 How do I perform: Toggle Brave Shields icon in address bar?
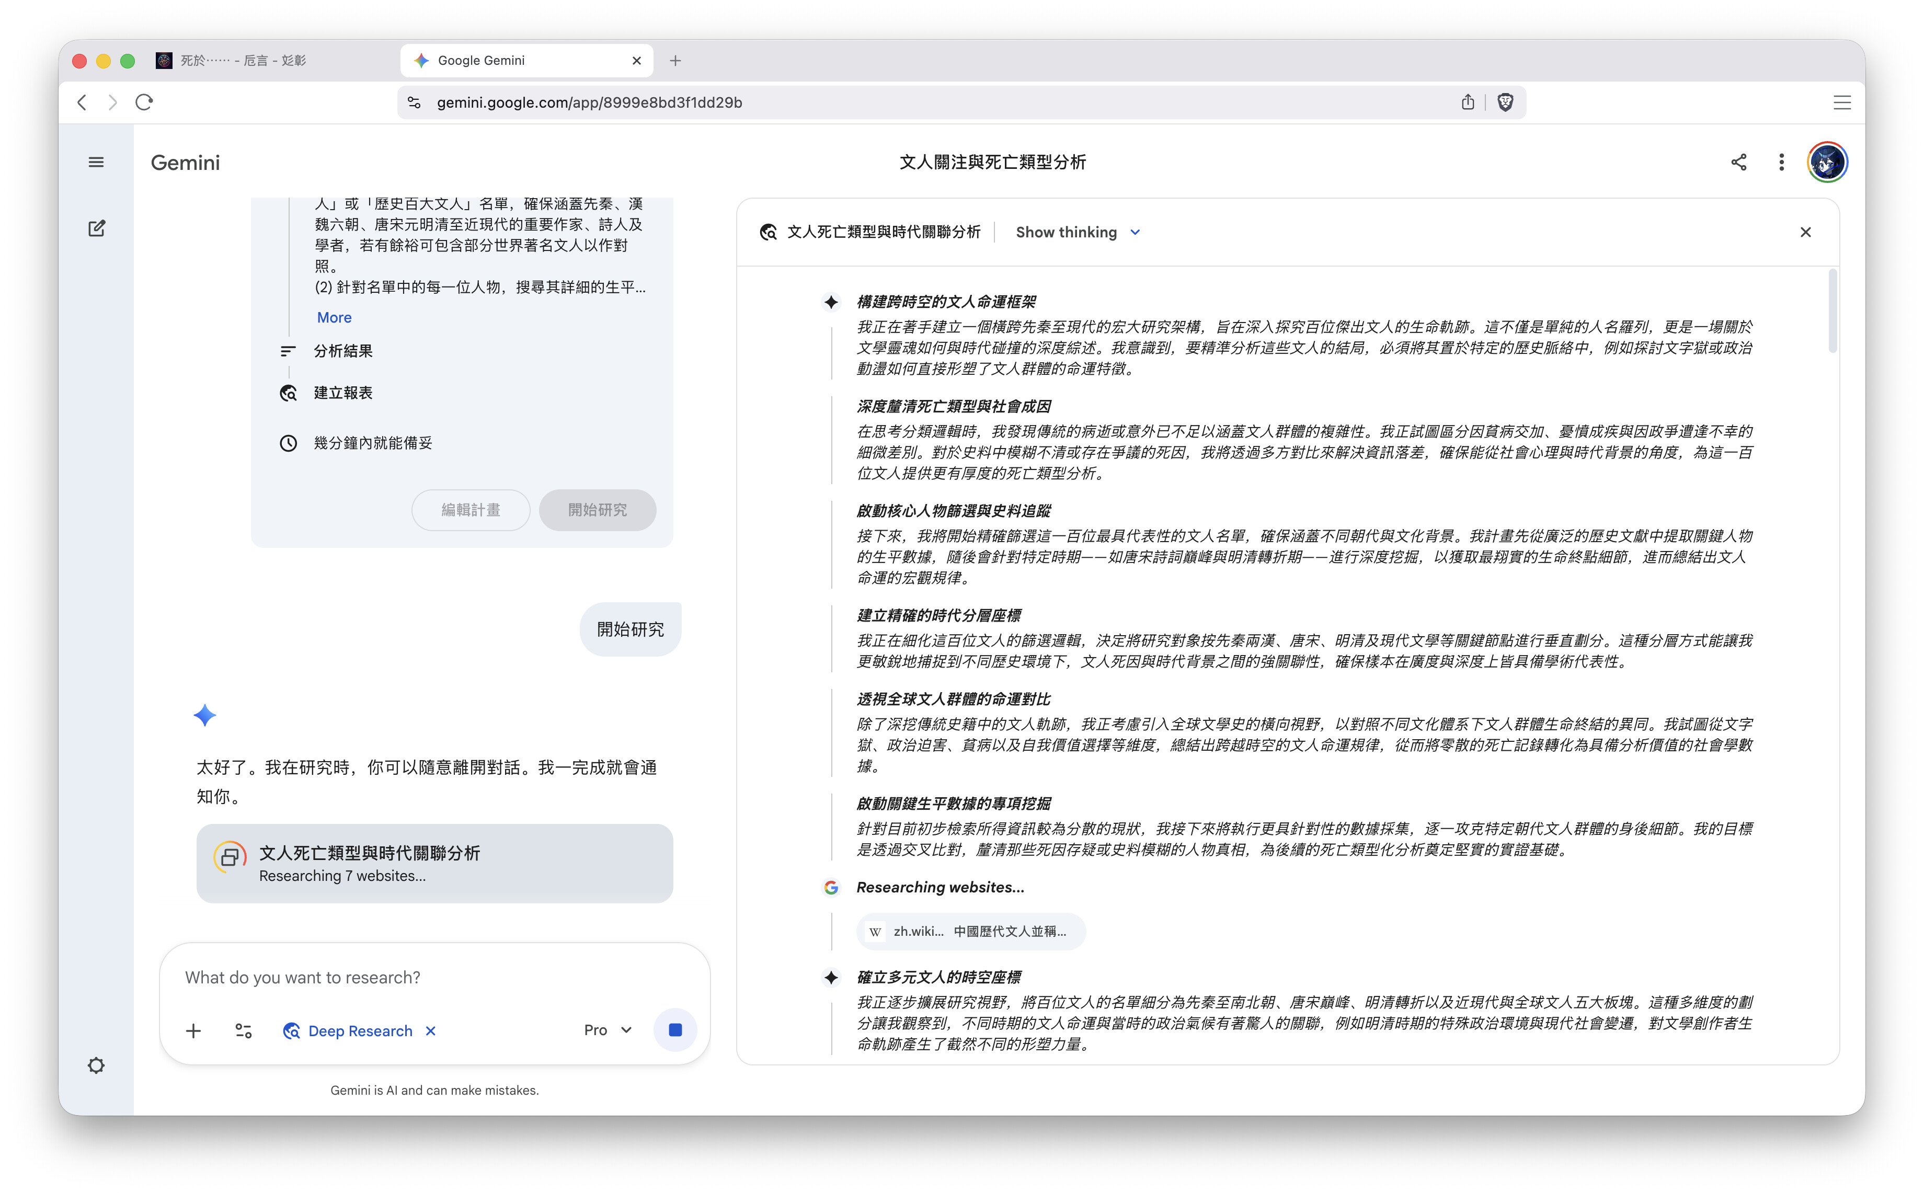click(1505, 102)
